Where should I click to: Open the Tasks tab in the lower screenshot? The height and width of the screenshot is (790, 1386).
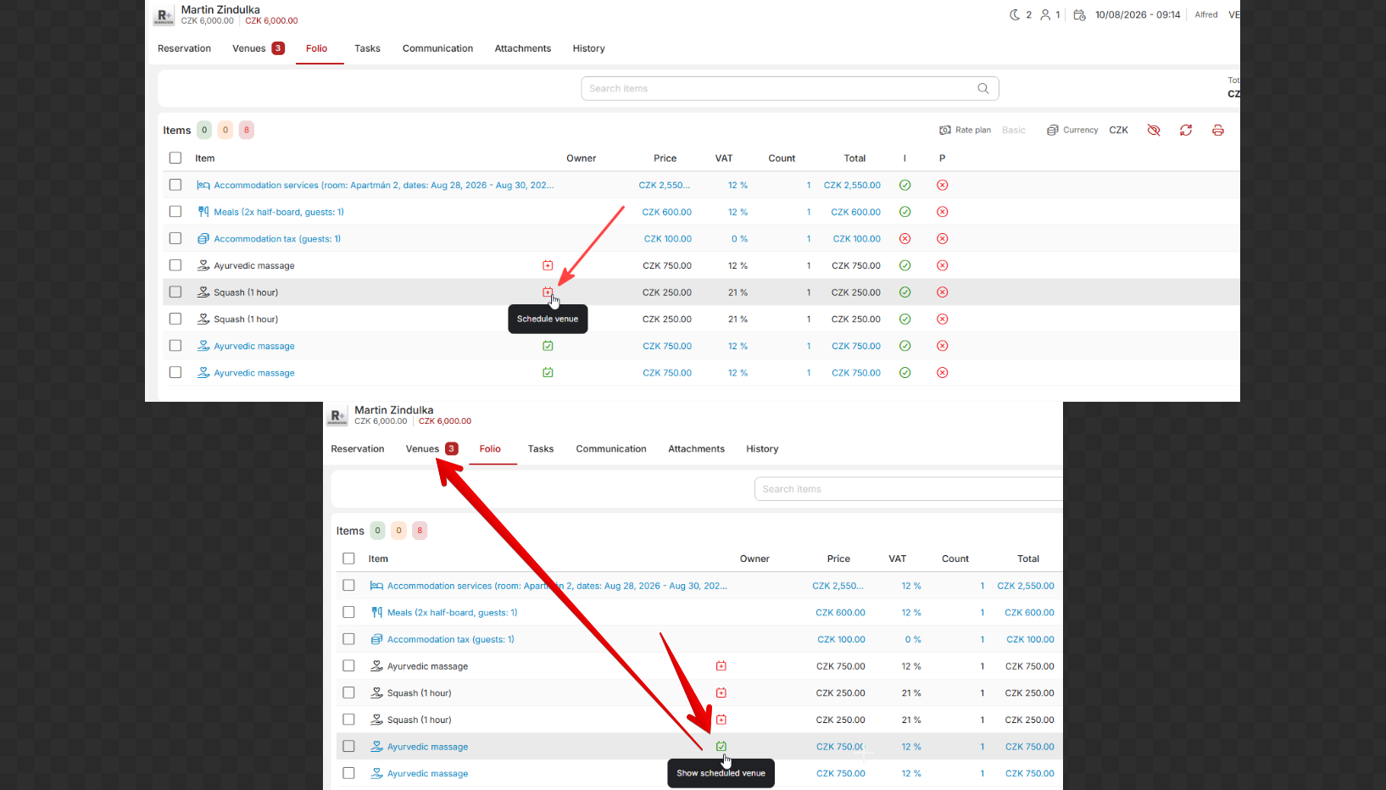pyautogui.click(x=541, y=449)
